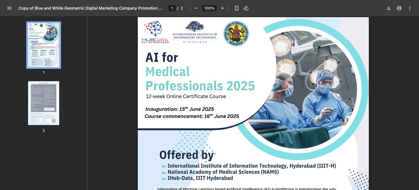This screenshot has height=190, width=419.
Task: Rotate the document counterclockwise
Action: 246,8
